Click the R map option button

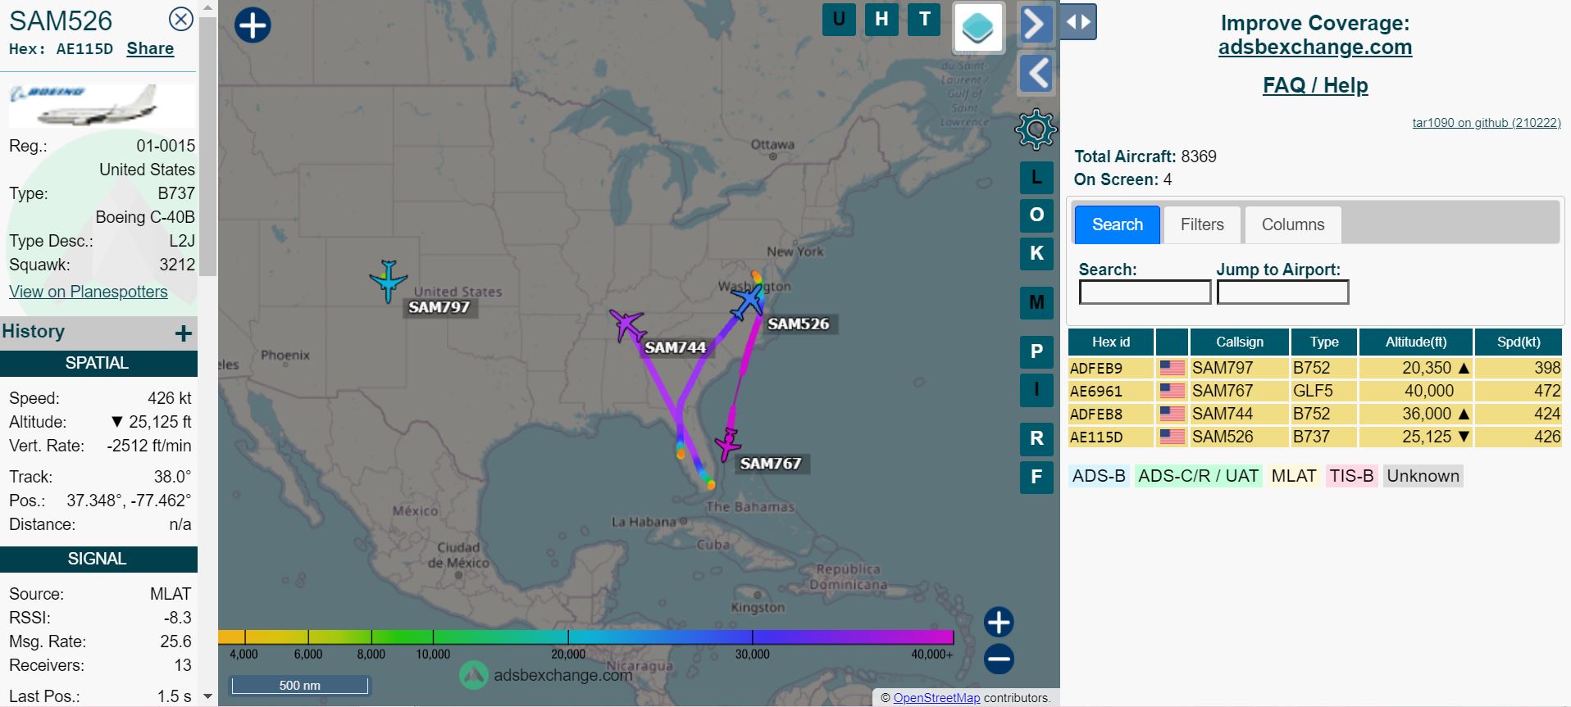click(1036, 439)
